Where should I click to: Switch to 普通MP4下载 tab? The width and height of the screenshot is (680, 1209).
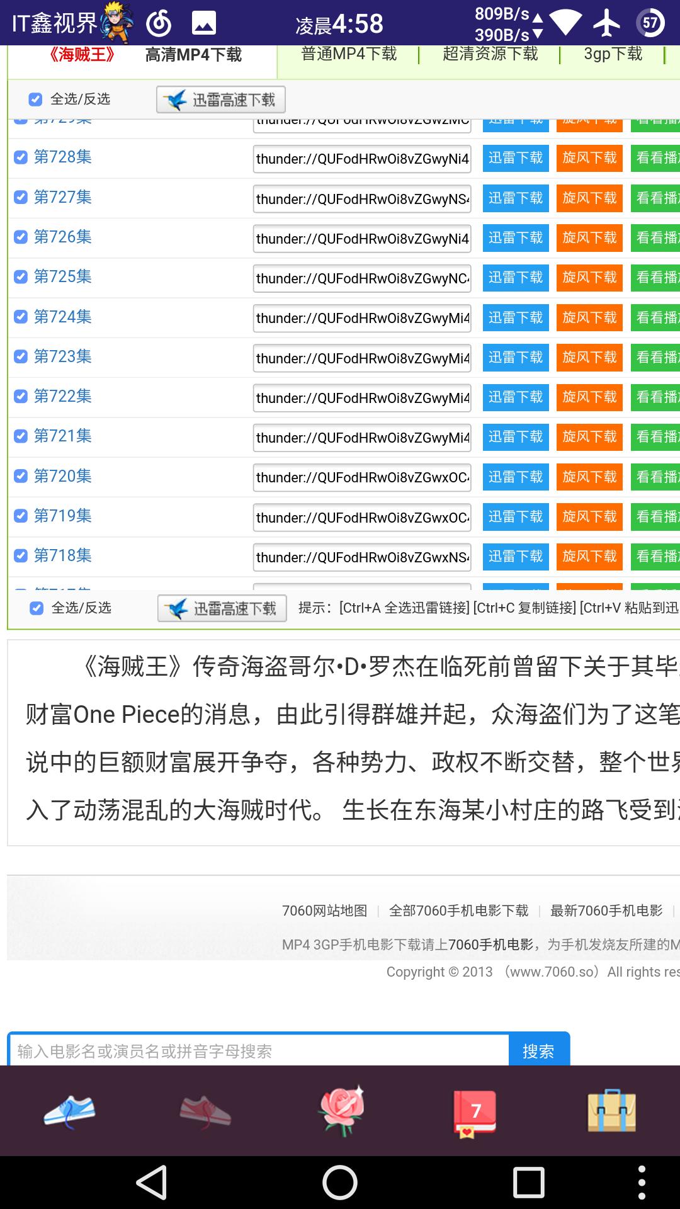pos(349,54)
